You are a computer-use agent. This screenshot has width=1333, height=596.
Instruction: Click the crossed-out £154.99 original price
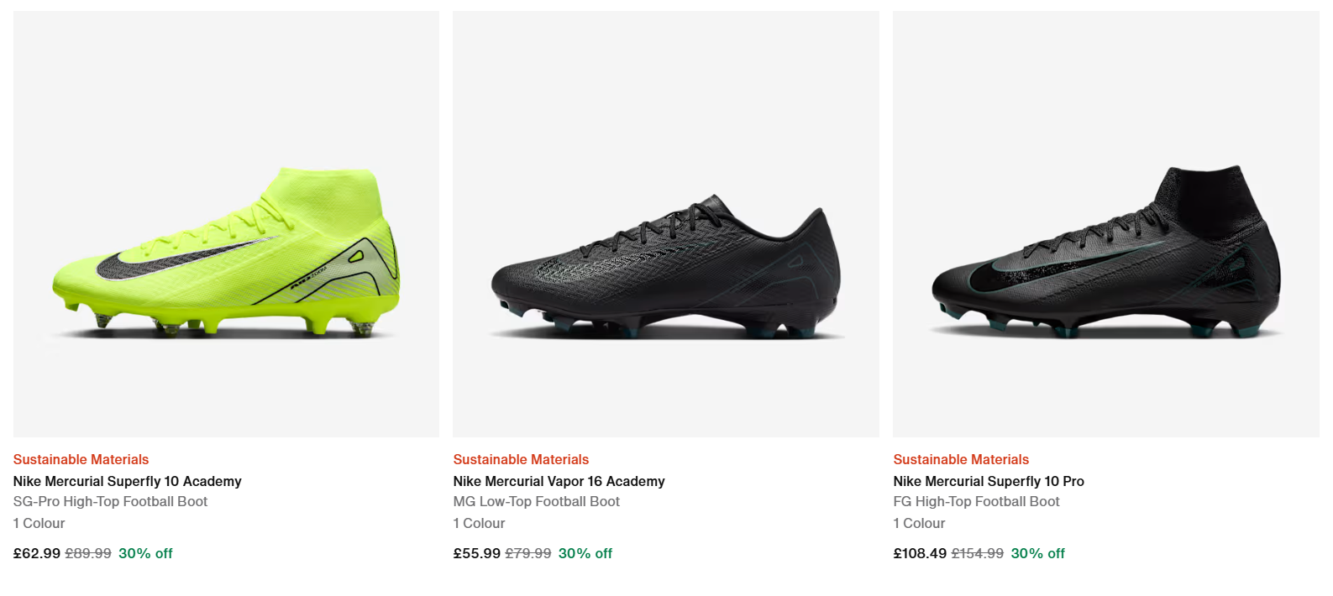977,553
